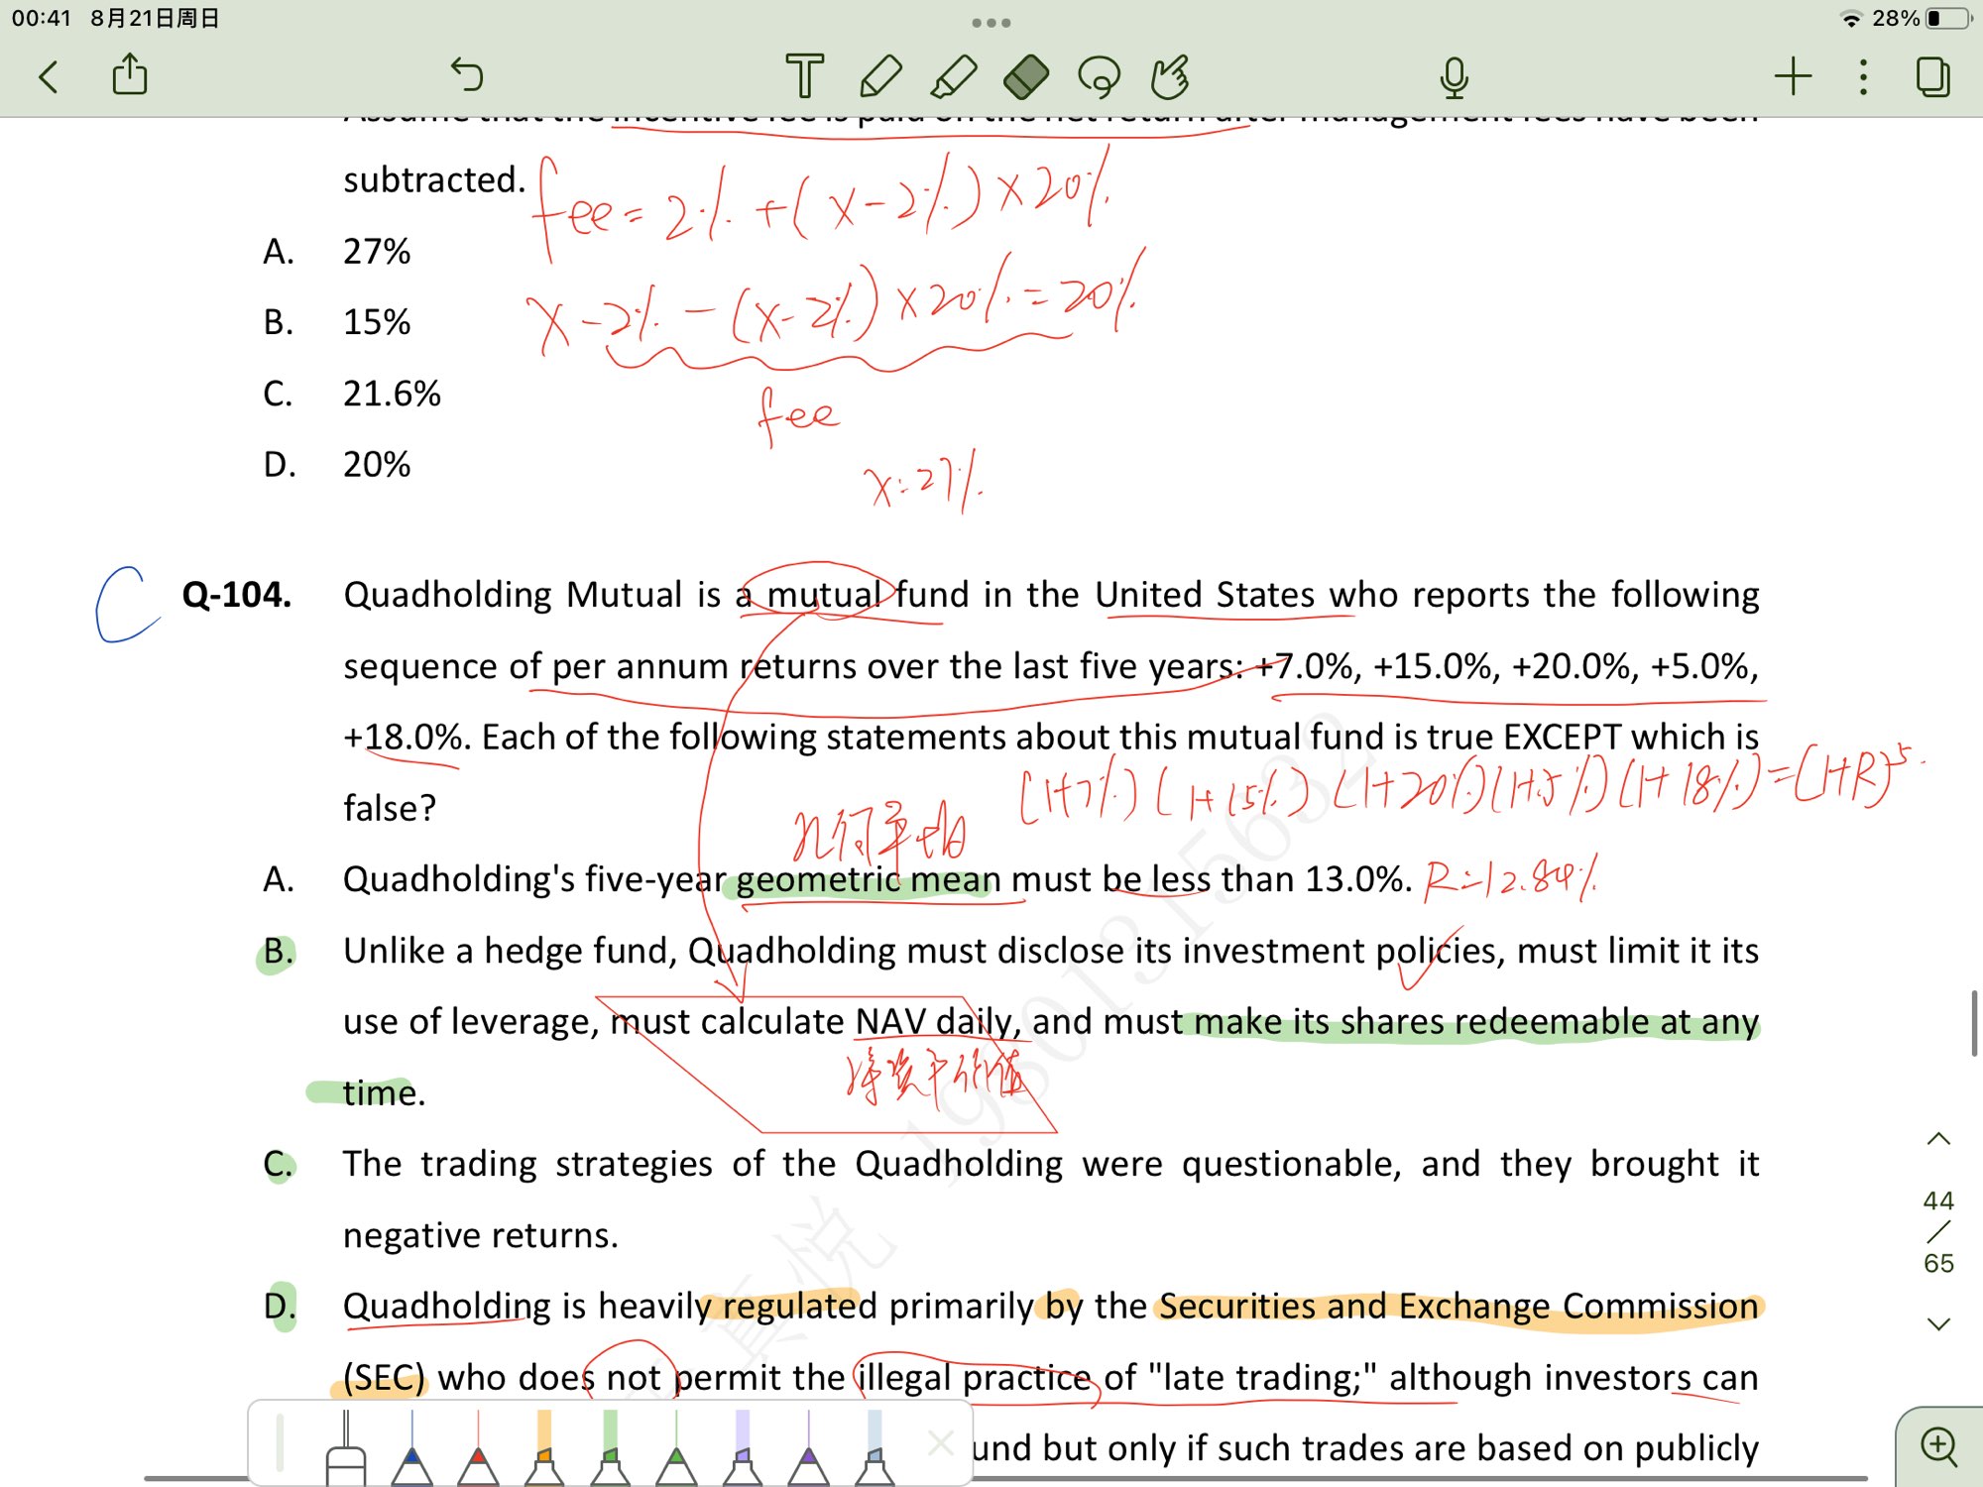
Task: Select the Pen tool
Action: [879, 76]
